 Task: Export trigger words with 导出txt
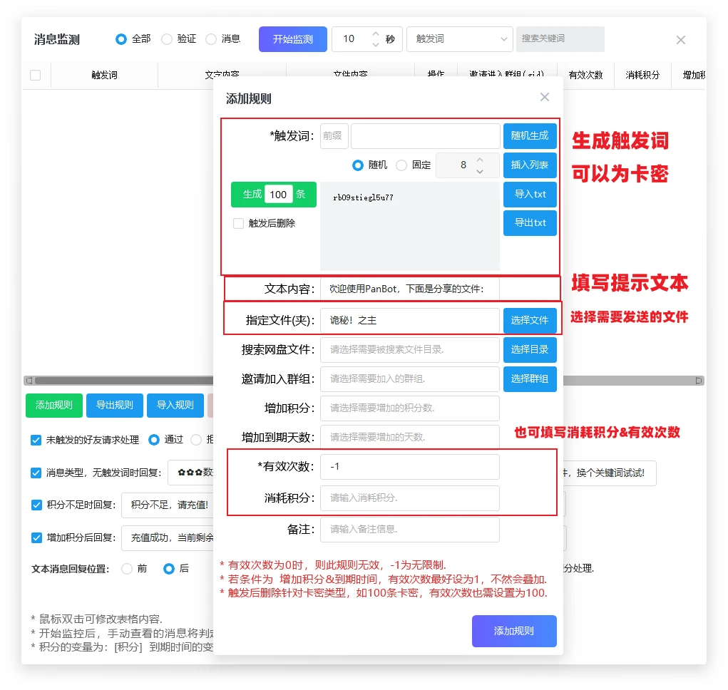(530, 222)
